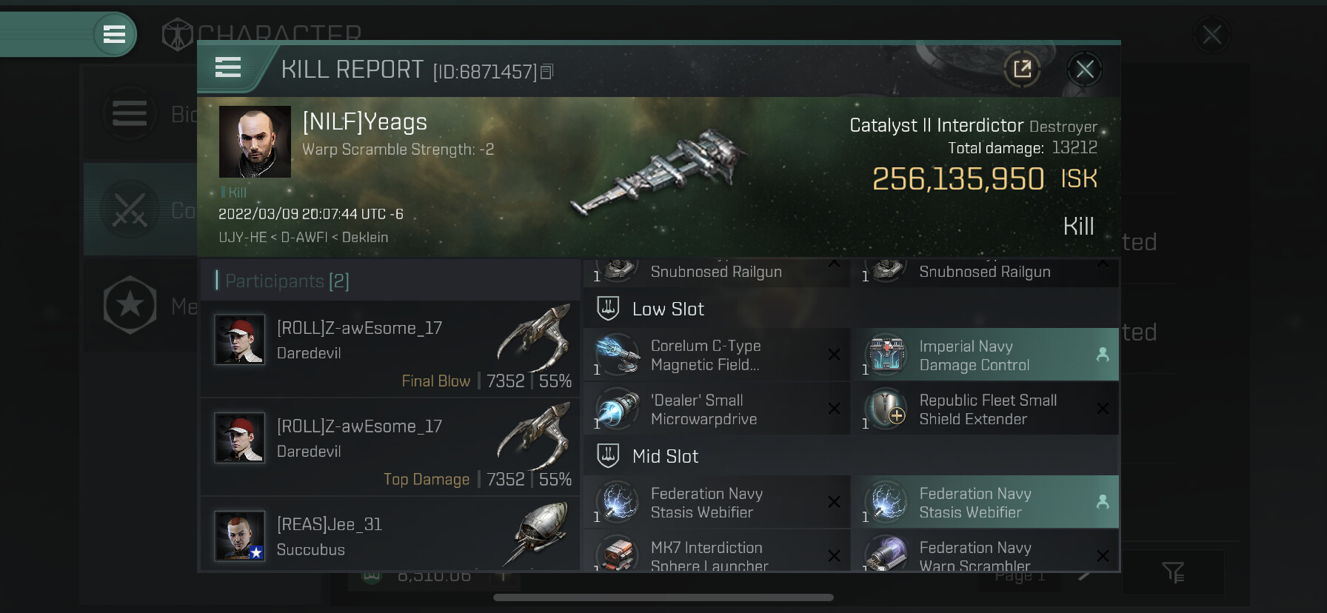
Task: Select Imperial Navy Damage Control item
Action: (x=985, y=355)
